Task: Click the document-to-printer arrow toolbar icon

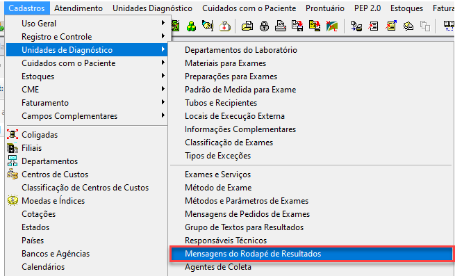Action: [356, 26]
